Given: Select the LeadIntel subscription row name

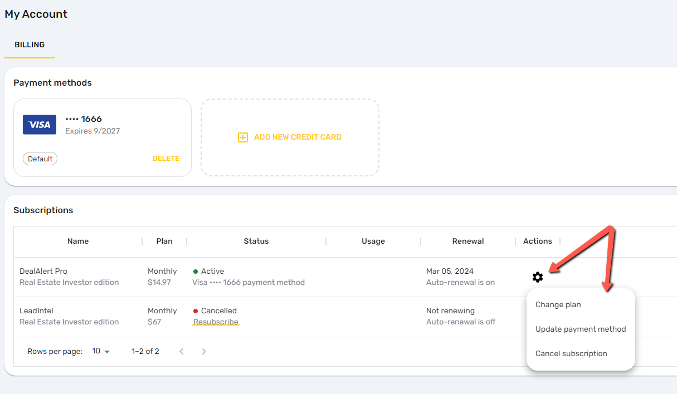Looking at the screenshot, I should click(36, 311).
